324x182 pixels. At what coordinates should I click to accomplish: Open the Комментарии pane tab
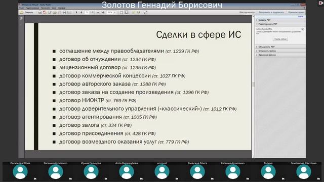tap(296, 12)
